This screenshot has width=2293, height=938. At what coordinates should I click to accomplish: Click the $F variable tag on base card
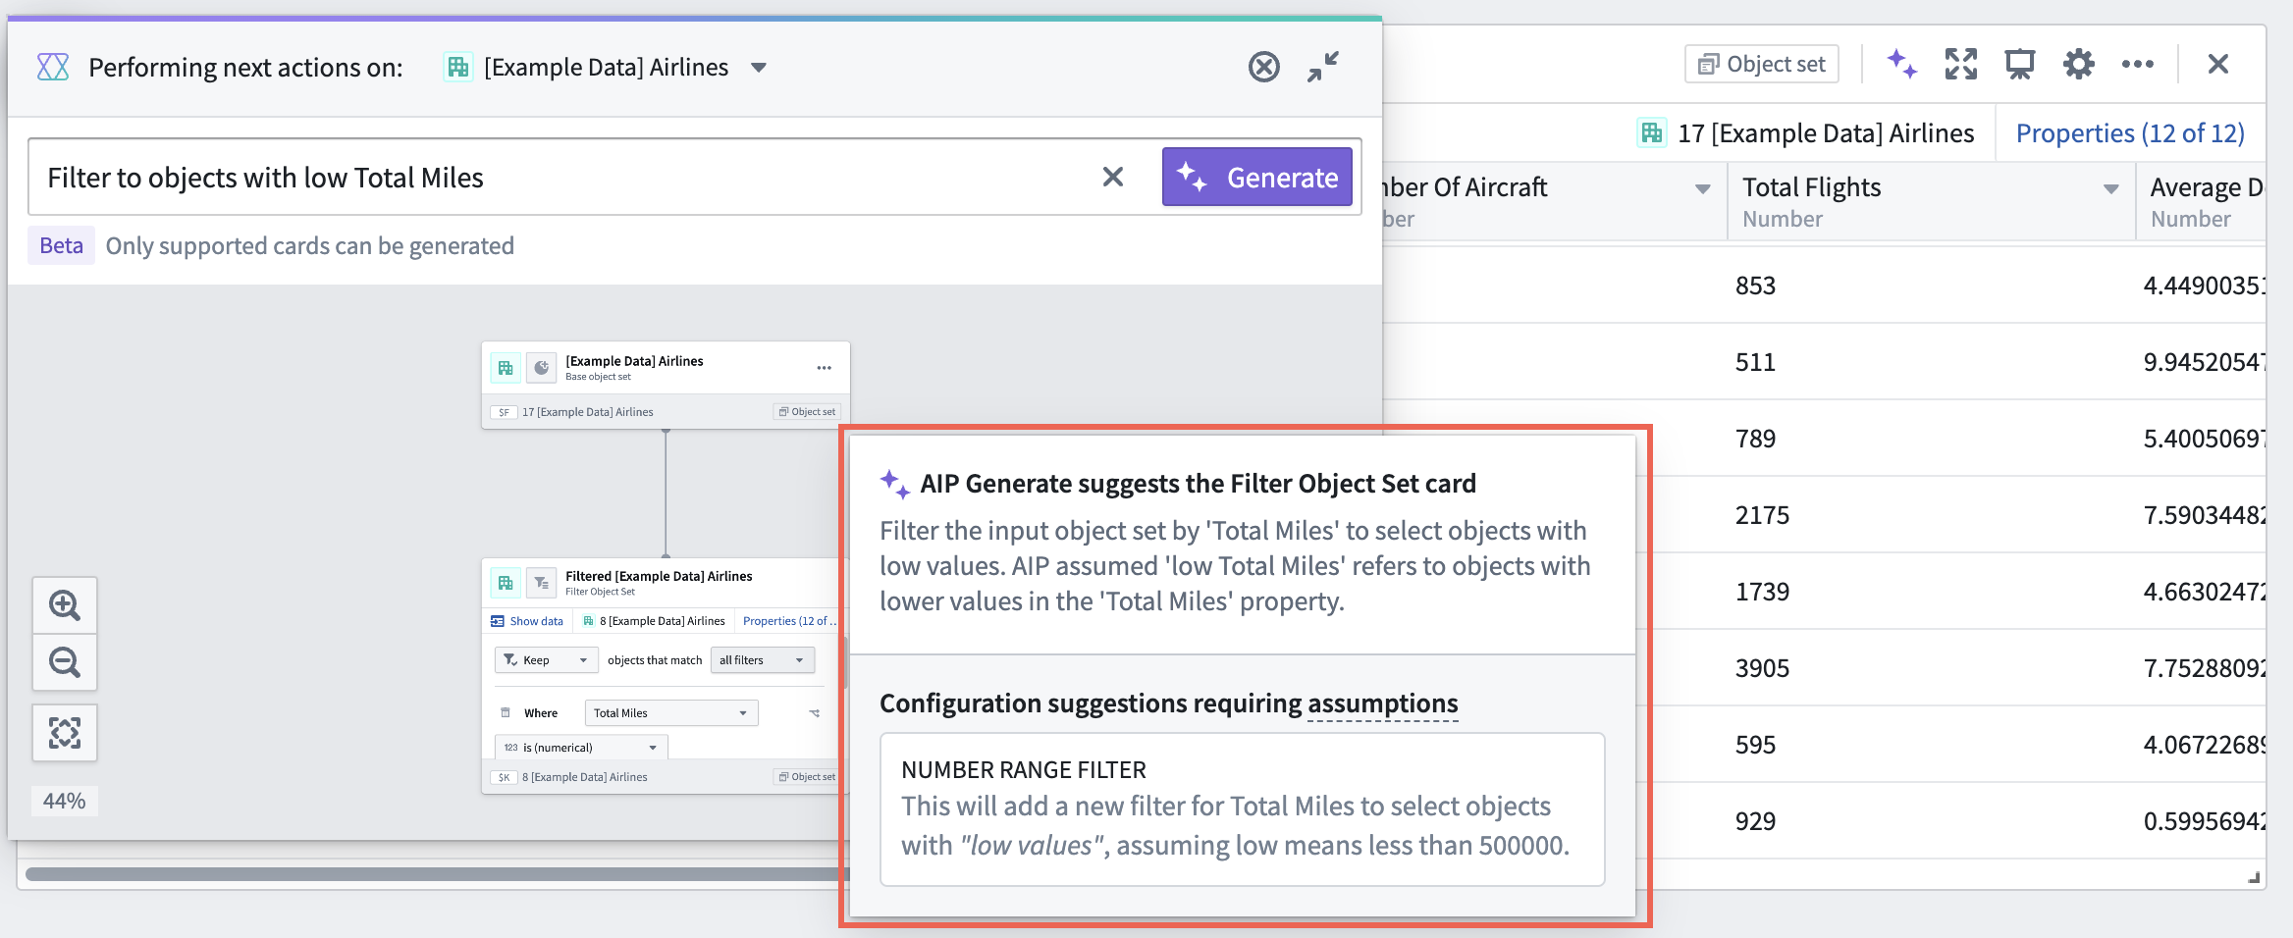(504, 412)
